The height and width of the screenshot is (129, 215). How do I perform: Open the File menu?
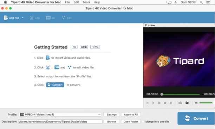pyautogui.click(x=67, y=2)
